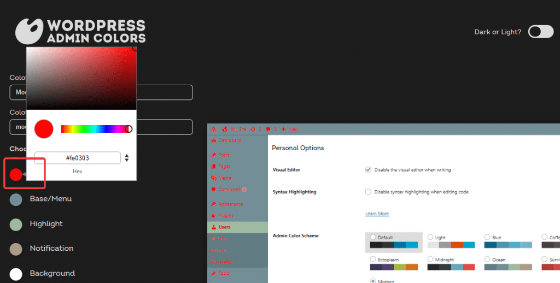Select the Modern color scheme radio
The width and height of the screenshot is (560, 283).
coord(373,281)
